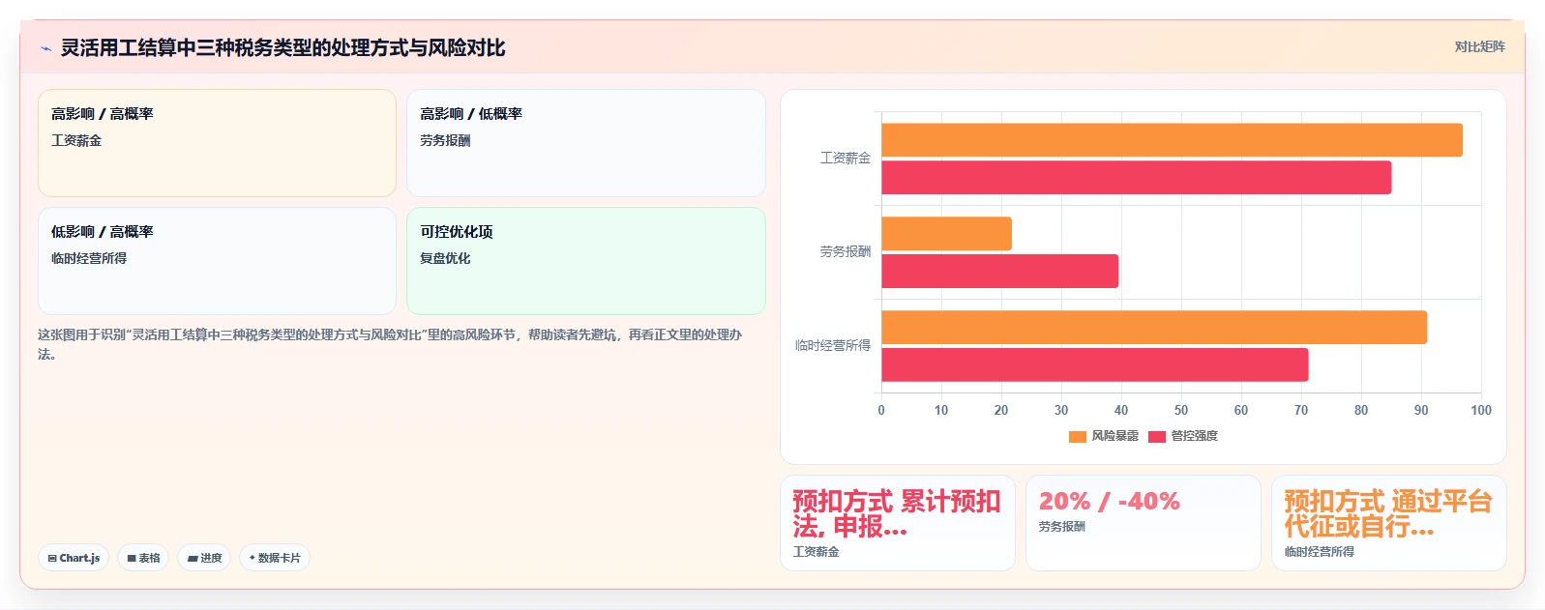Select the 高影响 / 低概率 劳务报酬 card
This screenshot has height=610, width=1545.
click(585, 143)
